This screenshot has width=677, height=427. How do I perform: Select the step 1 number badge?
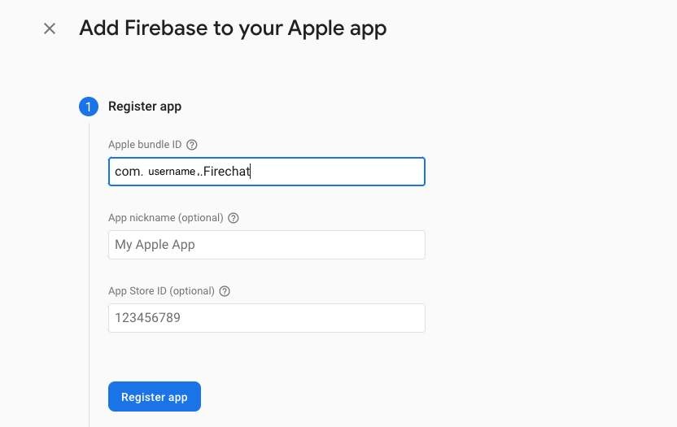point(89,107)
